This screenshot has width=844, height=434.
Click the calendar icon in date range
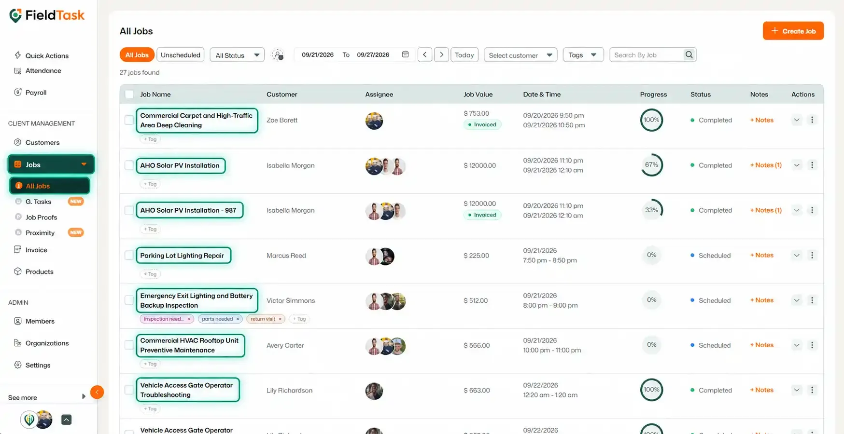pos(405,54)
